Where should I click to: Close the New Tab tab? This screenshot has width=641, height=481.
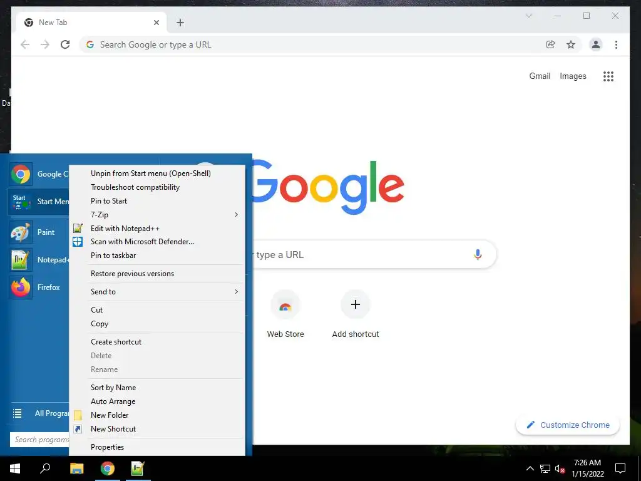tap(156, 23)
